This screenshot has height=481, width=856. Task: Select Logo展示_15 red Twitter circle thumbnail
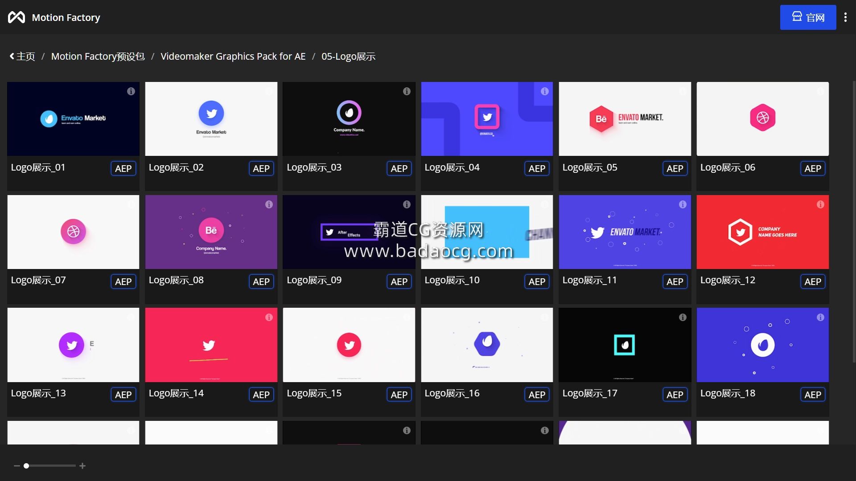tap(349, 345)
